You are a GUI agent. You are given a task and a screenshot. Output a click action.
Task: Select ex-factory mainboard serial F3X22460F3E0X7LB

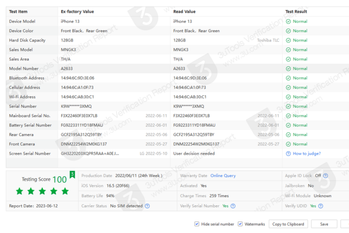click(x=79, y=116)
